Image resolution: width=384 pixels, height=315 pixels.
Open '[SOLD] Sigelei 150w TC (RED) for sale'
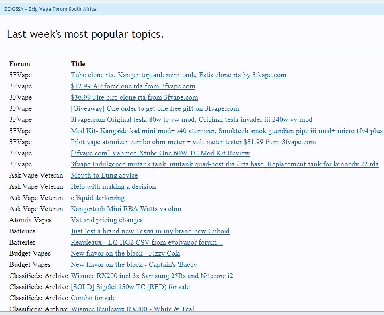click(130, 287)
